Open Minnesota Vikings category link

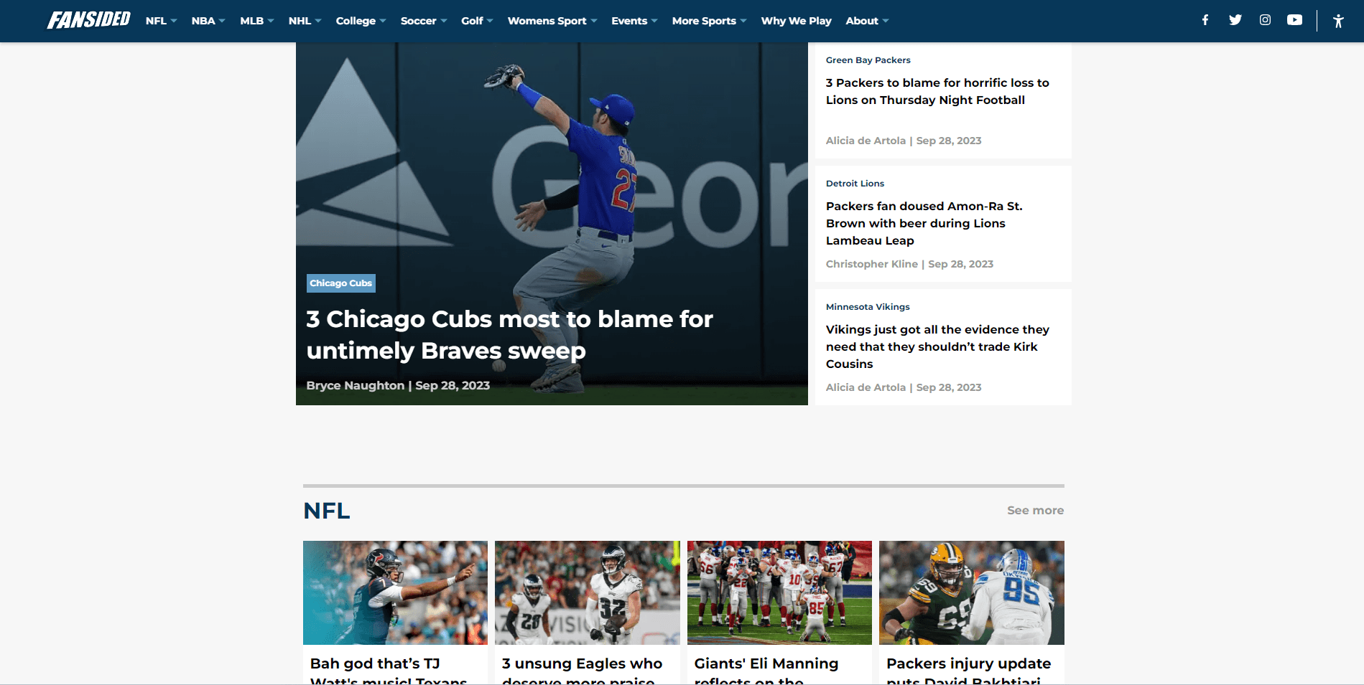click(x=868, y=307)
